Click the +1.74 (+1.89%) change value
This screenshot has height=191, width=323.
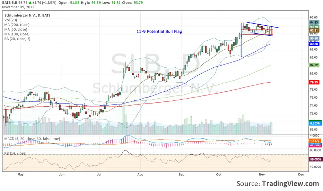tap(44, 3)
